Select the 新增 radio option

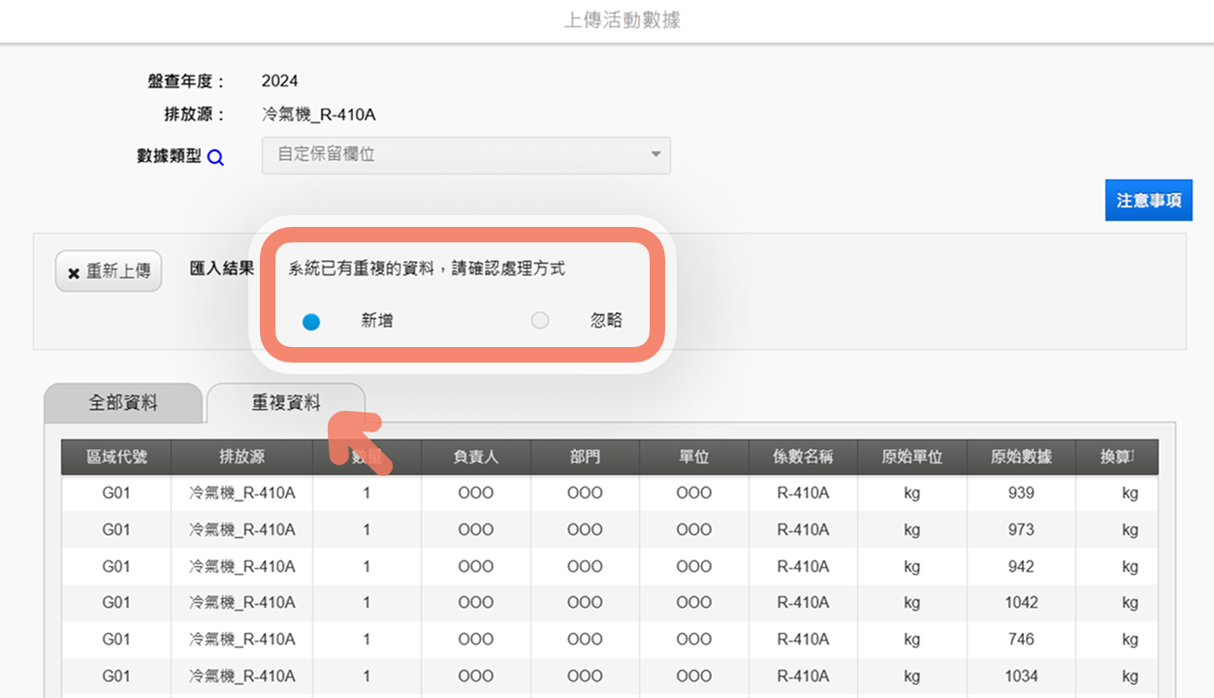tap(310, 322)
